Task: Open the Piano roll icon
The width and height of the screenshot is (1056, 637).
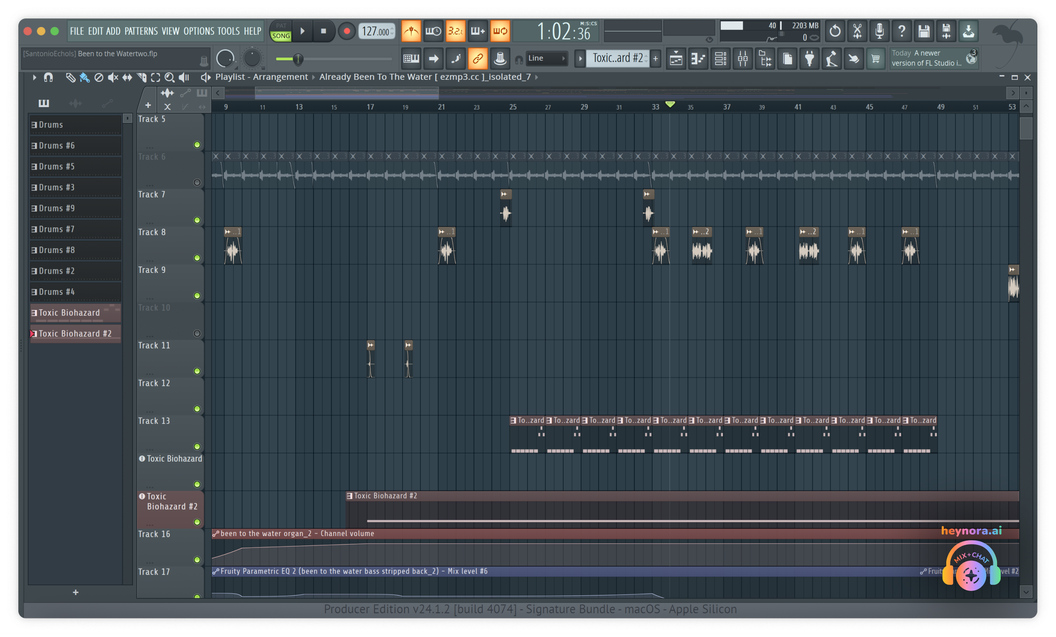Action: click(698, 59)
